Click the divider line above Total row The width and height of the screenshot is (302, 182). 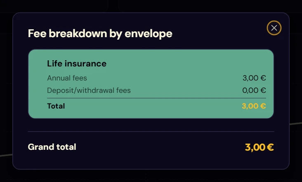pos(157,98)
